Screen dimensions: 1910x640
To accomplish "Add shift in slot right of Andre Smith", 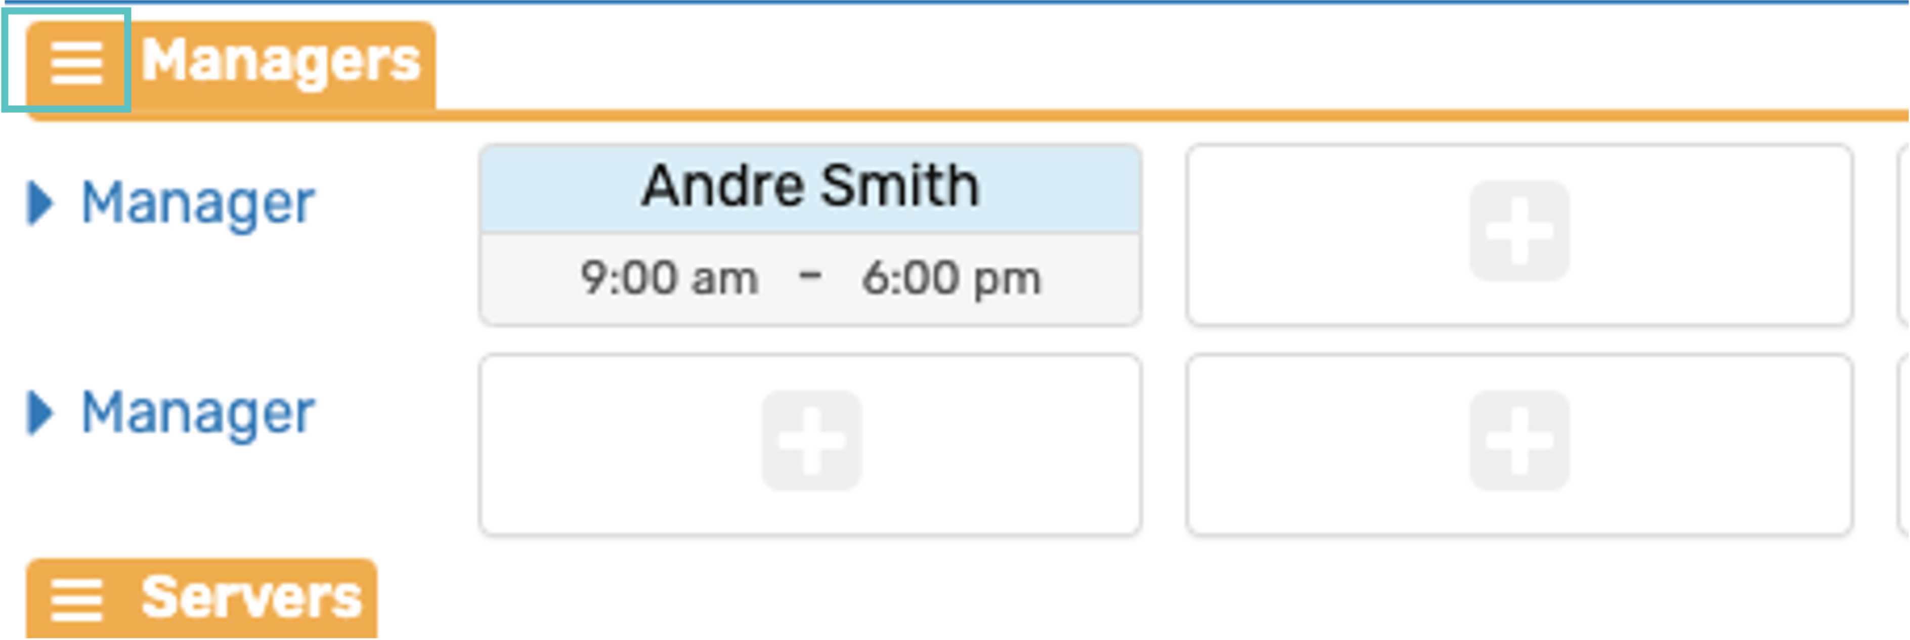I will point(1520,231).
